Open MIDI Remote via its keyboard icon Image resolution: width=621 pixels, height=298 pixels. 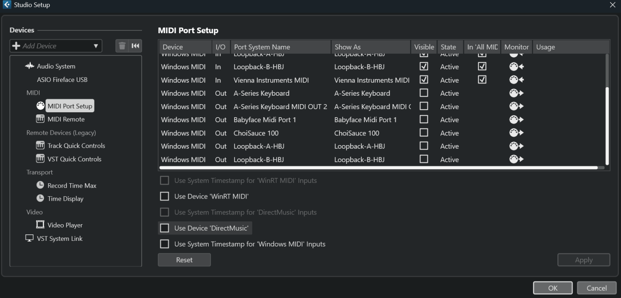click(x=40, y=119)
